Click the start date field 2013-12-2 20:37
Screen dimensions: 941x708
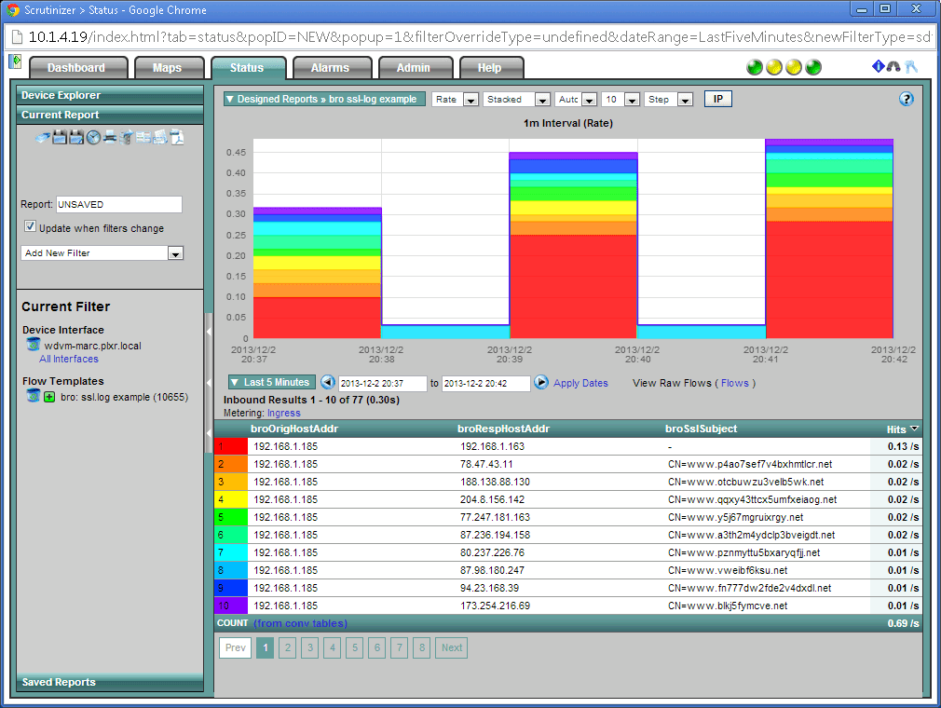tap(382, 384)
